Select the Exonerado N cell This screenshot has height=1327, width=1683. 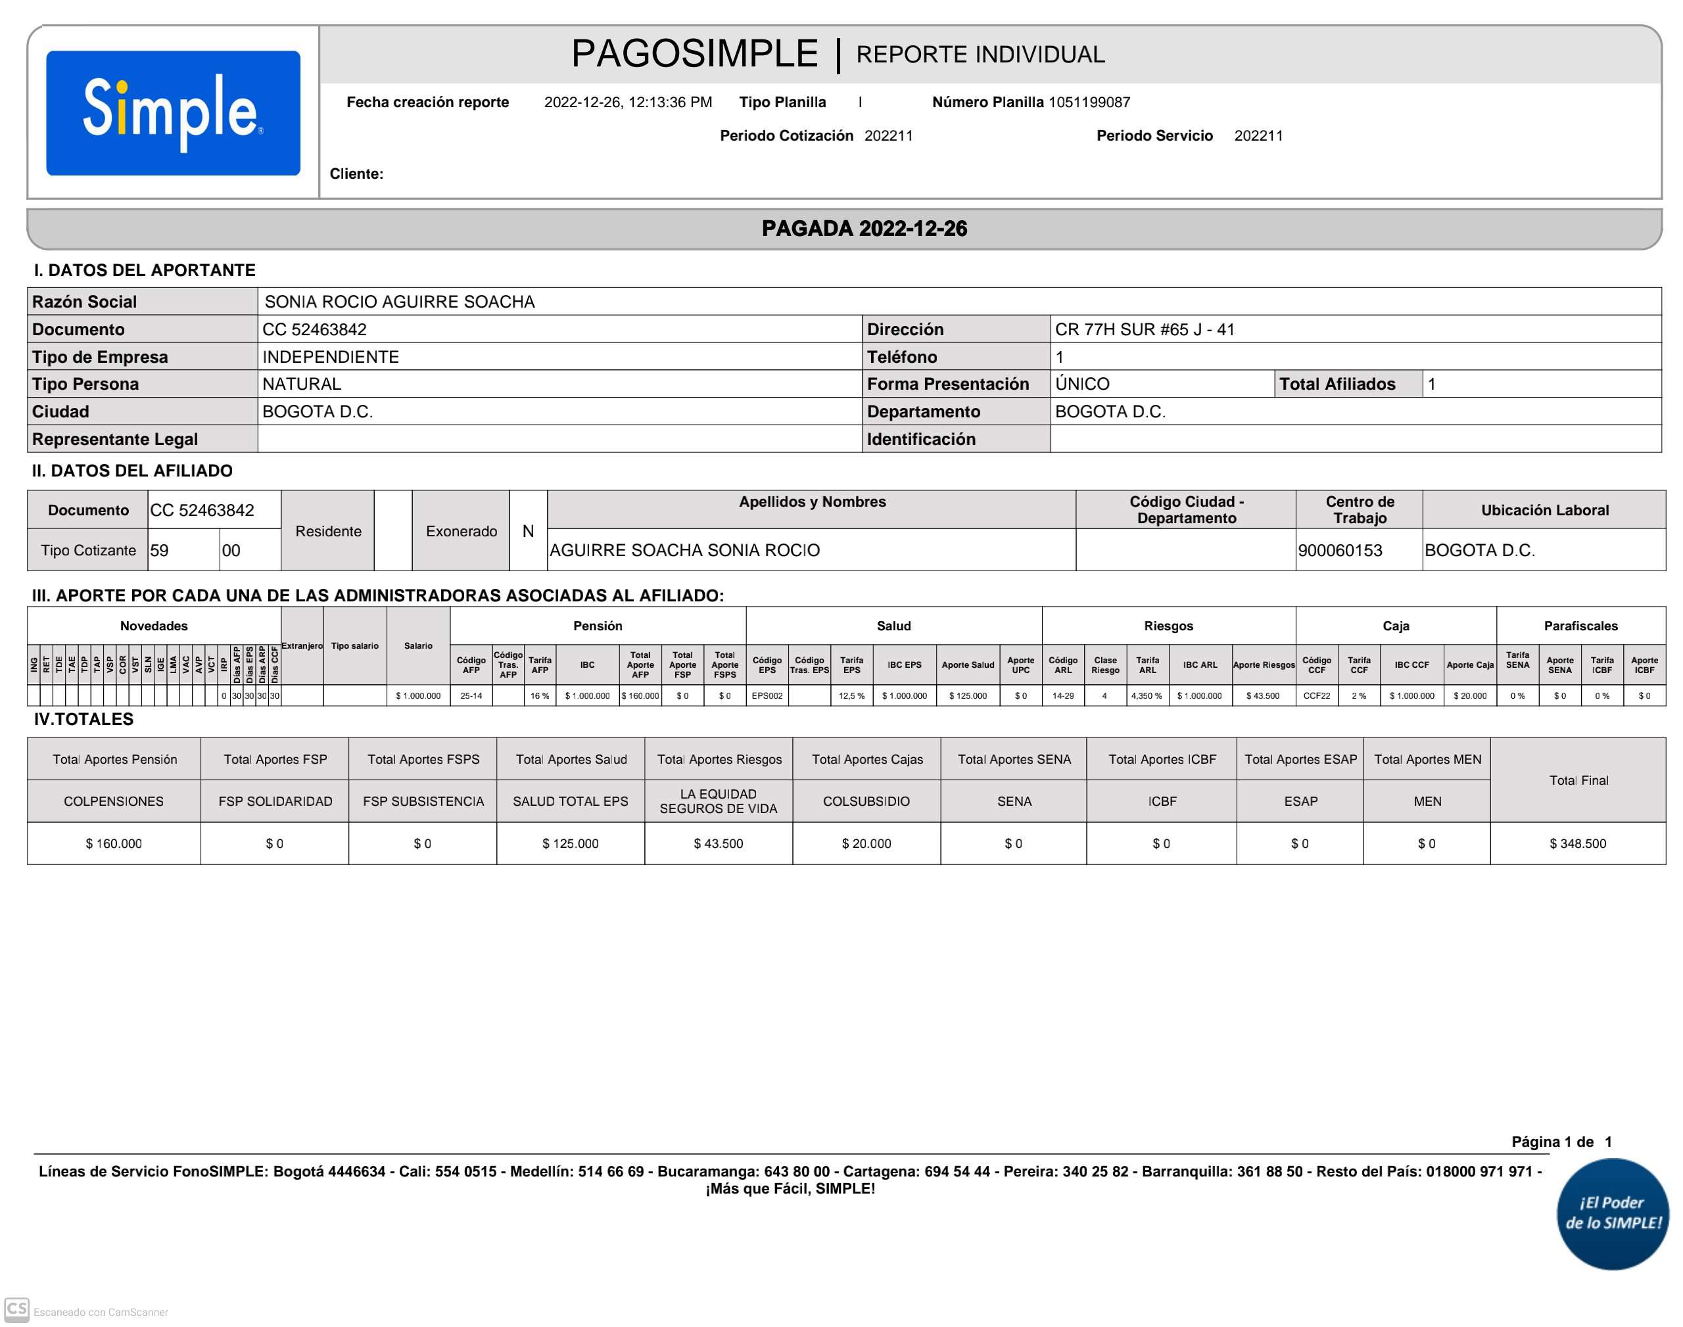click(x=528, y=530)
